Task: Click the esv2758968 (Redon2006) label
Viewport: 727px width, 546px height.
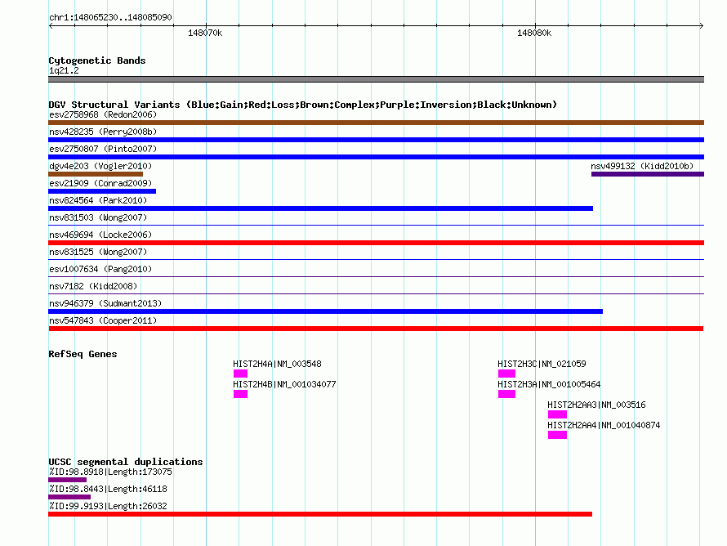Action: [x=103, y=114]
